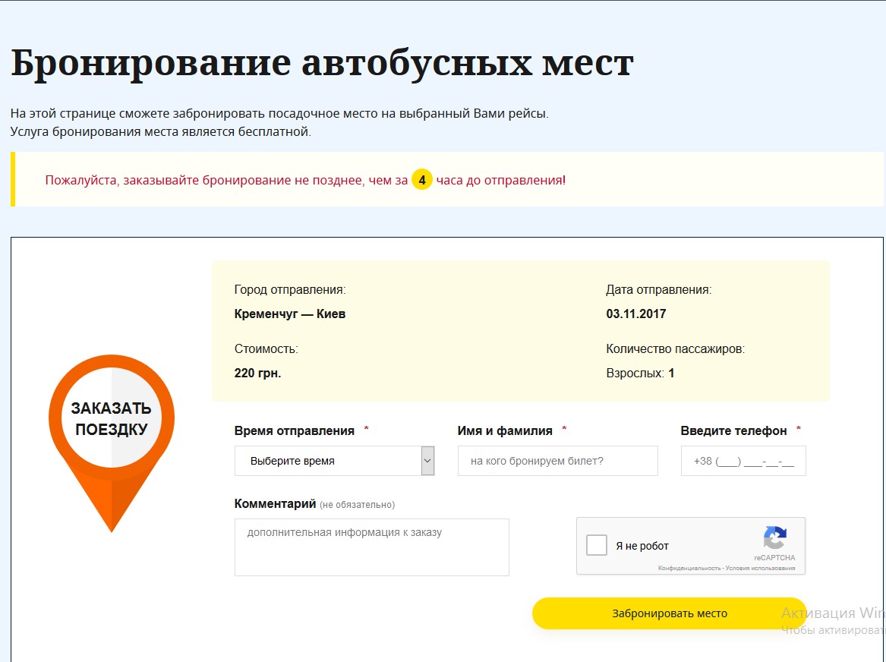Check the Я не робот checkbox

point(597,545)
